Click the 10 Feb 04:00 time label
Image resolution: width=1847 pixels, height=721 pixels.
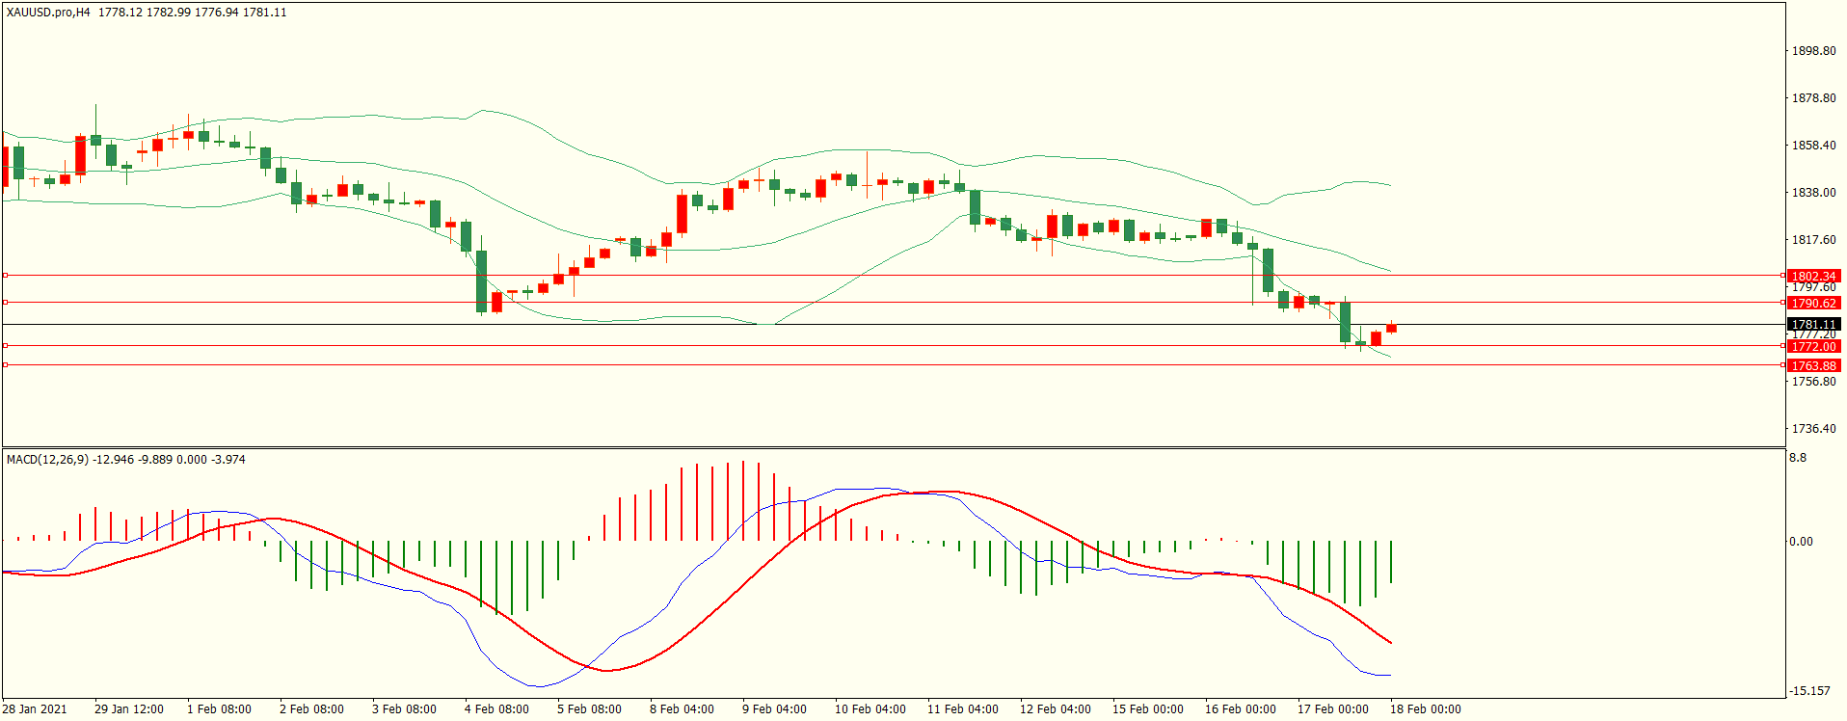click(870, 709)
